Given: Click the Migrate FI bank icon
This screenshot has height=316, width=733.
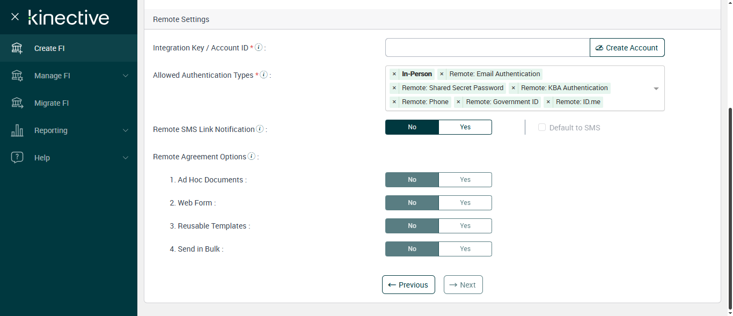Looking at the screenshot, I should pyautogui.click(x=17, y=103).
